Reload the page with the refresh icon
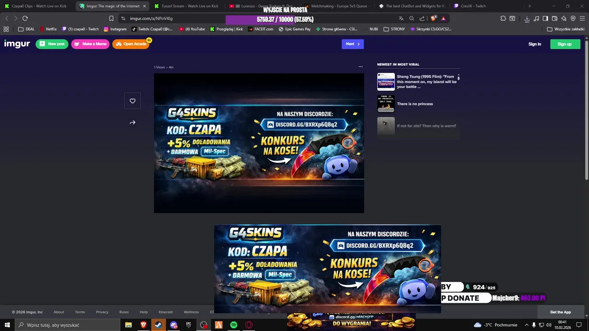 coord(25,18)
